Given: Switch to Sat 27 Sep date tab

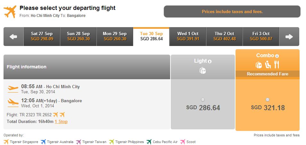Looking at the screenshot, I should tap(42, 37).
